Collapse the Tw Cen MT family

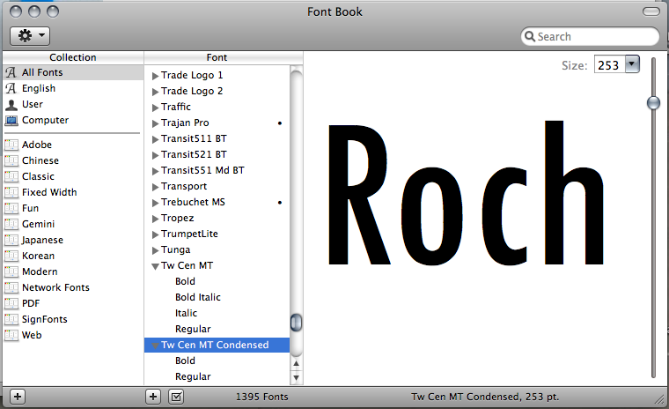(x=155, y=266)
